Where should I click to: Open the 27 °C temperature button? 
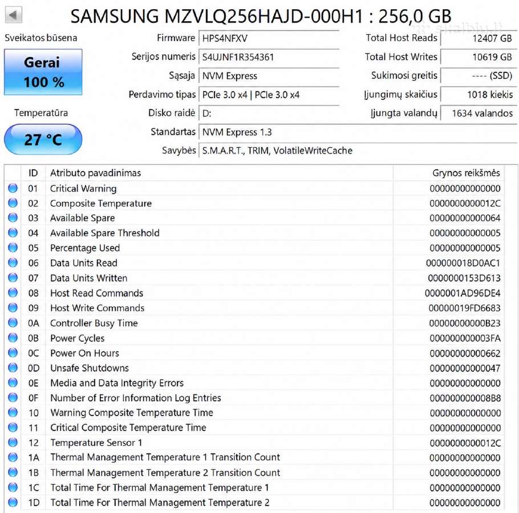[43, 139]
